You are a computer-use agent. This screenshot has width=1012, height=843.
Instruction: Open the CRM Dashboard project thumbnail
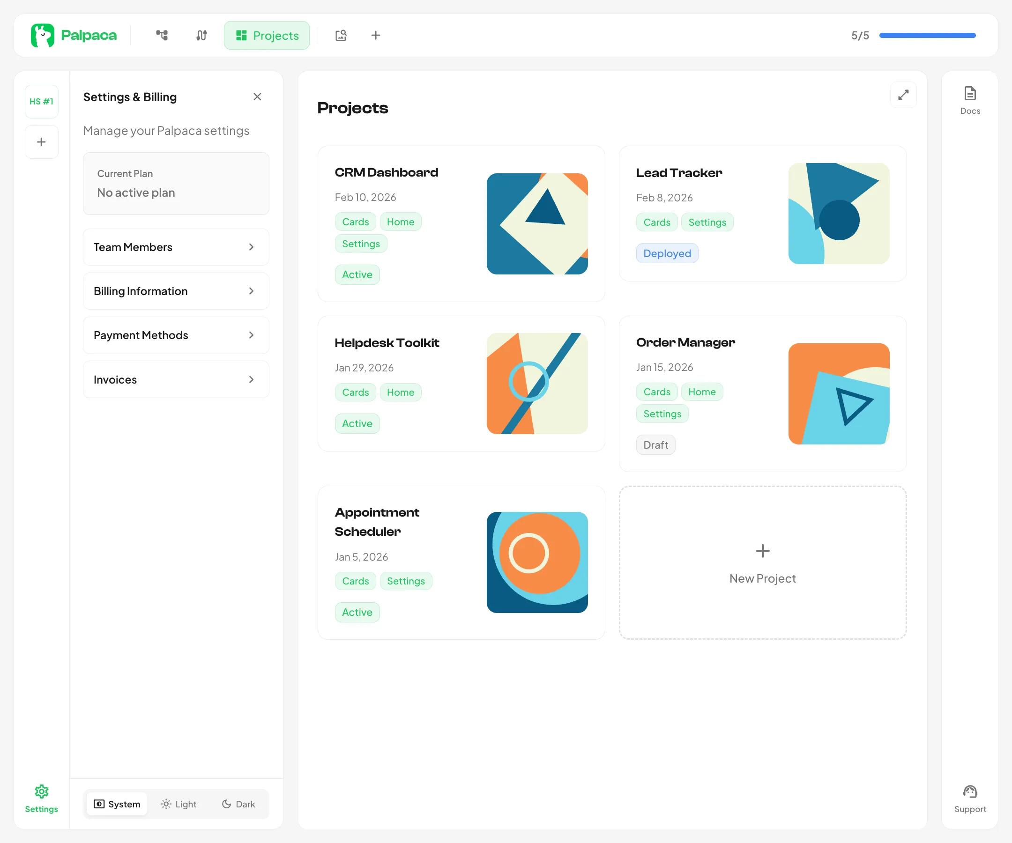pos(537,223)
